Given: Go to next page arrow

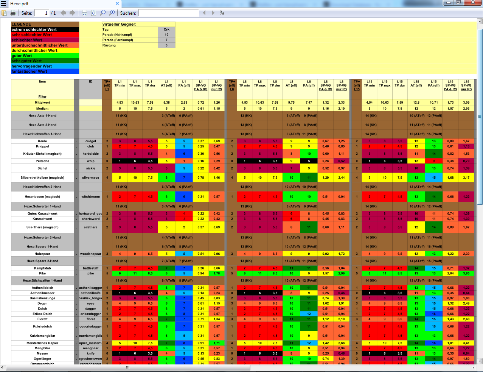Looking at the screenshot, I should click(71, 13).
